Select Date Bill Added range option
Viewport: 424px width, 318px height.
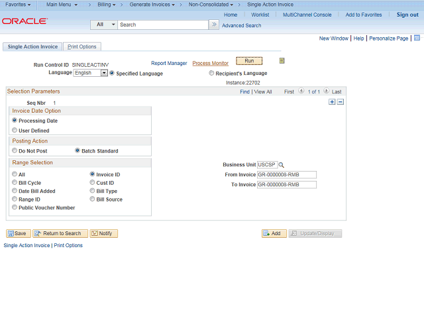pos(15,191)
